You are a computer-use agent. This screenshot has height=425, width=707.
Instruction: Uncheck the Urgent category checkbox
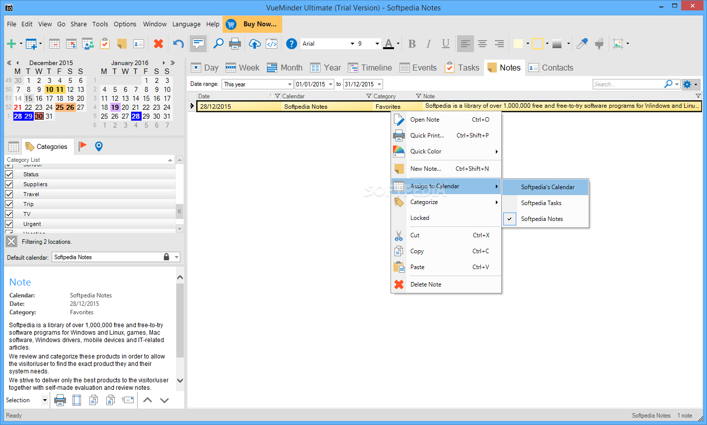[x=9, y=224]
